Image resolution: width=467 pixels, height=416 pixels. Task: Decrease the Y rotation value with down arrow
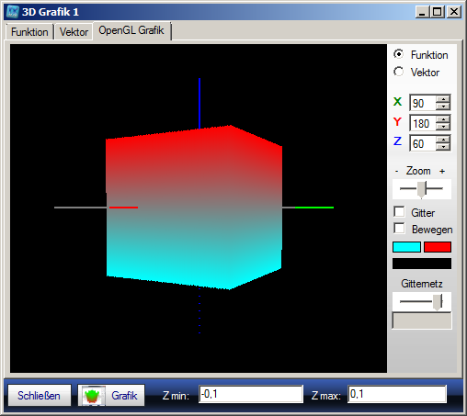(443, 127)
